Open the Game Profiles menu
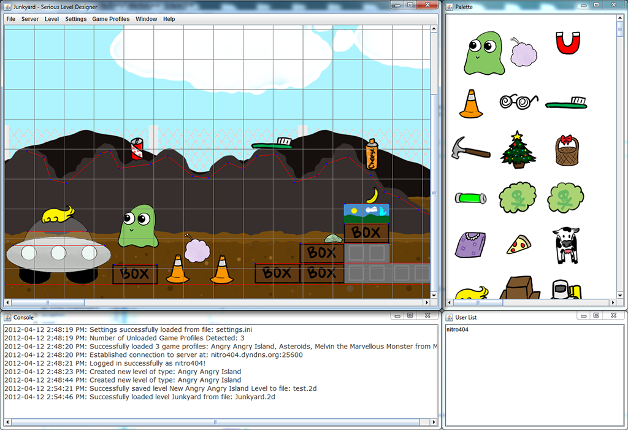 [x=111, y=19]
